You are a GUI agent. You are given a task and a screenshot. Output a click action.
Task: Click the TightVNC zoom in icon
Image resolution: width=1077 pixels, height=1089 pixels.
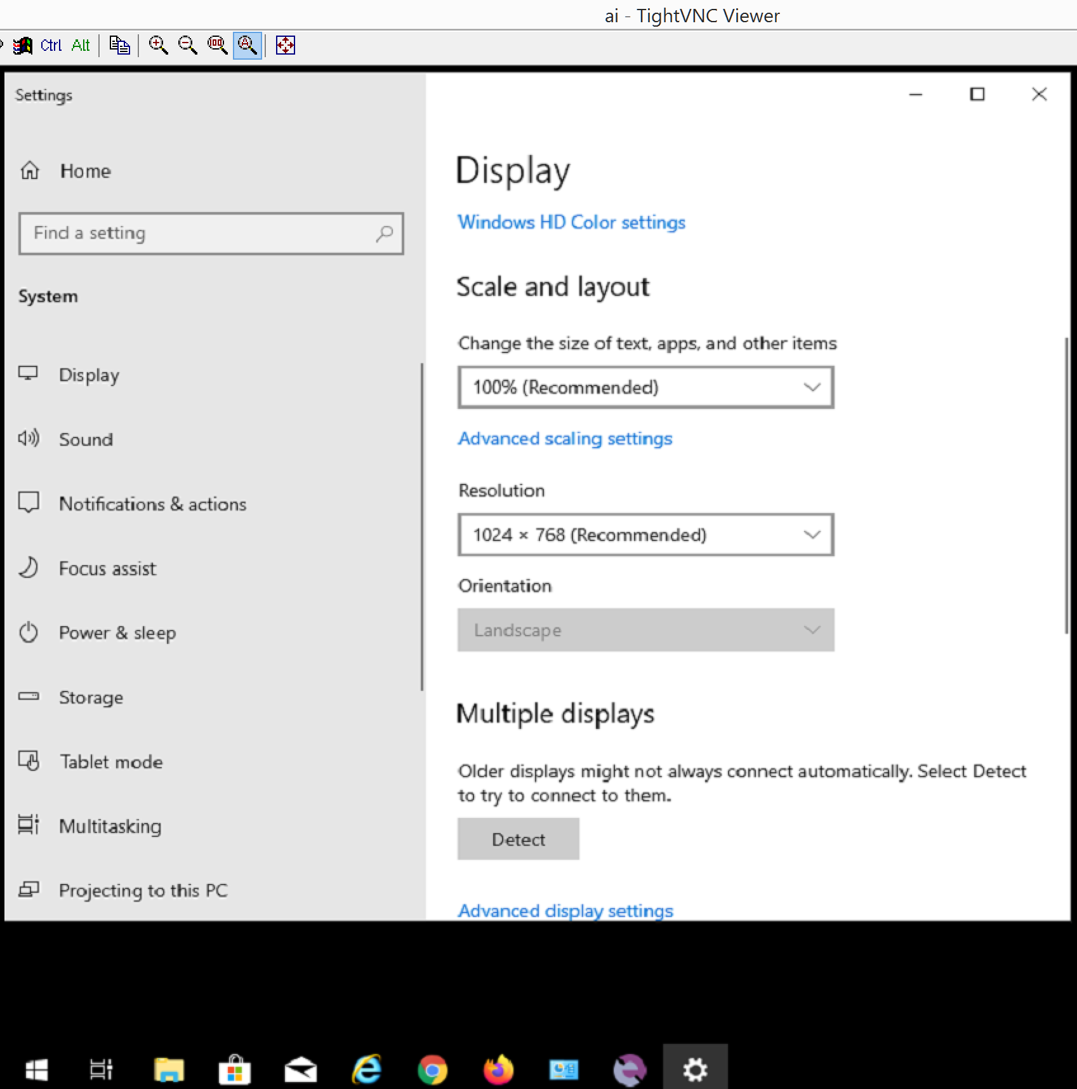[158, 45]
